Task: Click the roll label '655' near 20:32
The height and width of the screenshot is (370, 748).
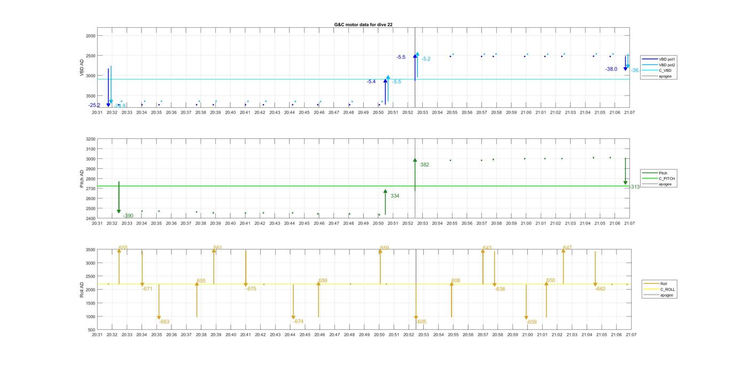Action: (123, 248)
